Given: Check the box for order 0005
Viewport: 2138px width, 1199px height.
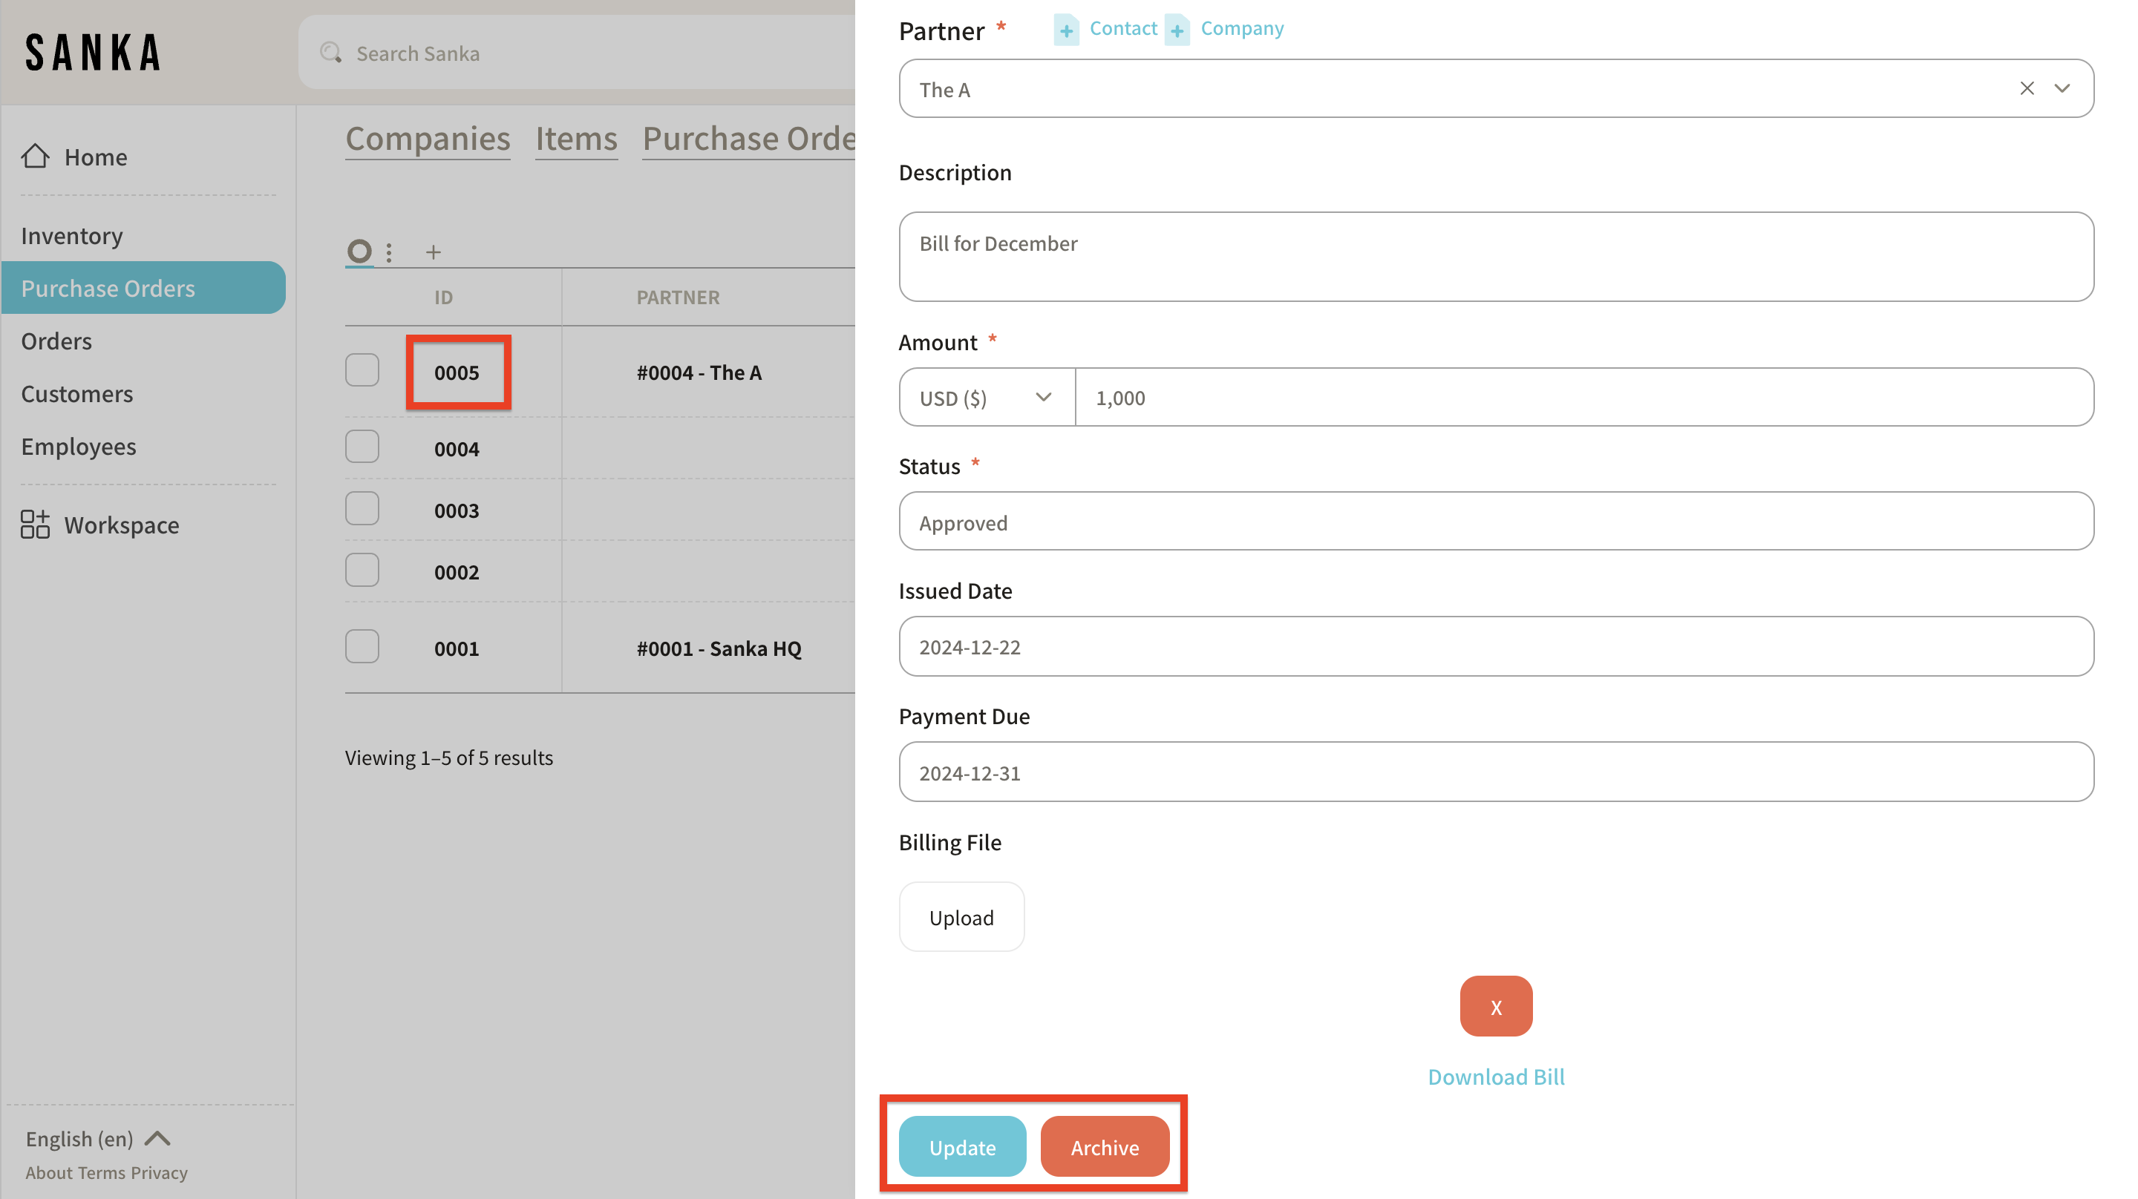Looking at the screenshot, I should 362,371.
